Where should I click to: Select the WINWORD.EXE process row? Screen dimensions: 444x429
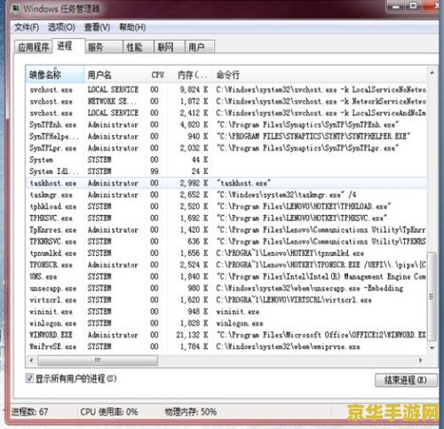[226, 335]
